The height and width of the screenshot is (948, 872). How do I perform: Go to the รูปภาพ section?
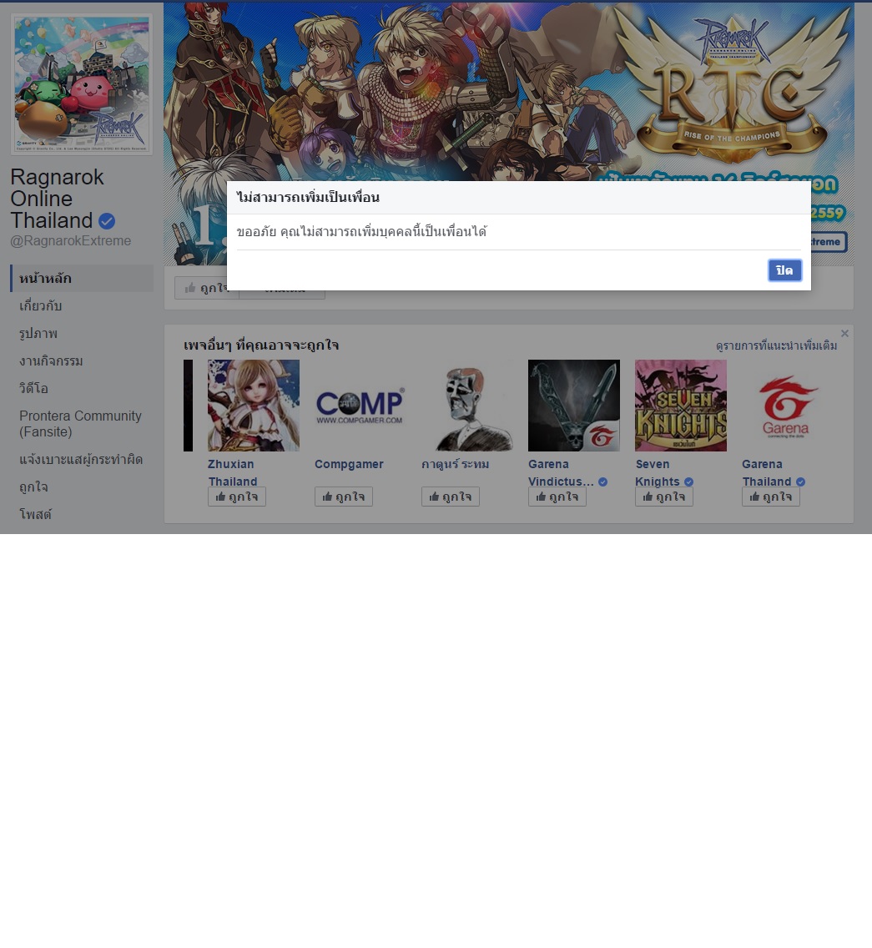[x=38, y=334]
